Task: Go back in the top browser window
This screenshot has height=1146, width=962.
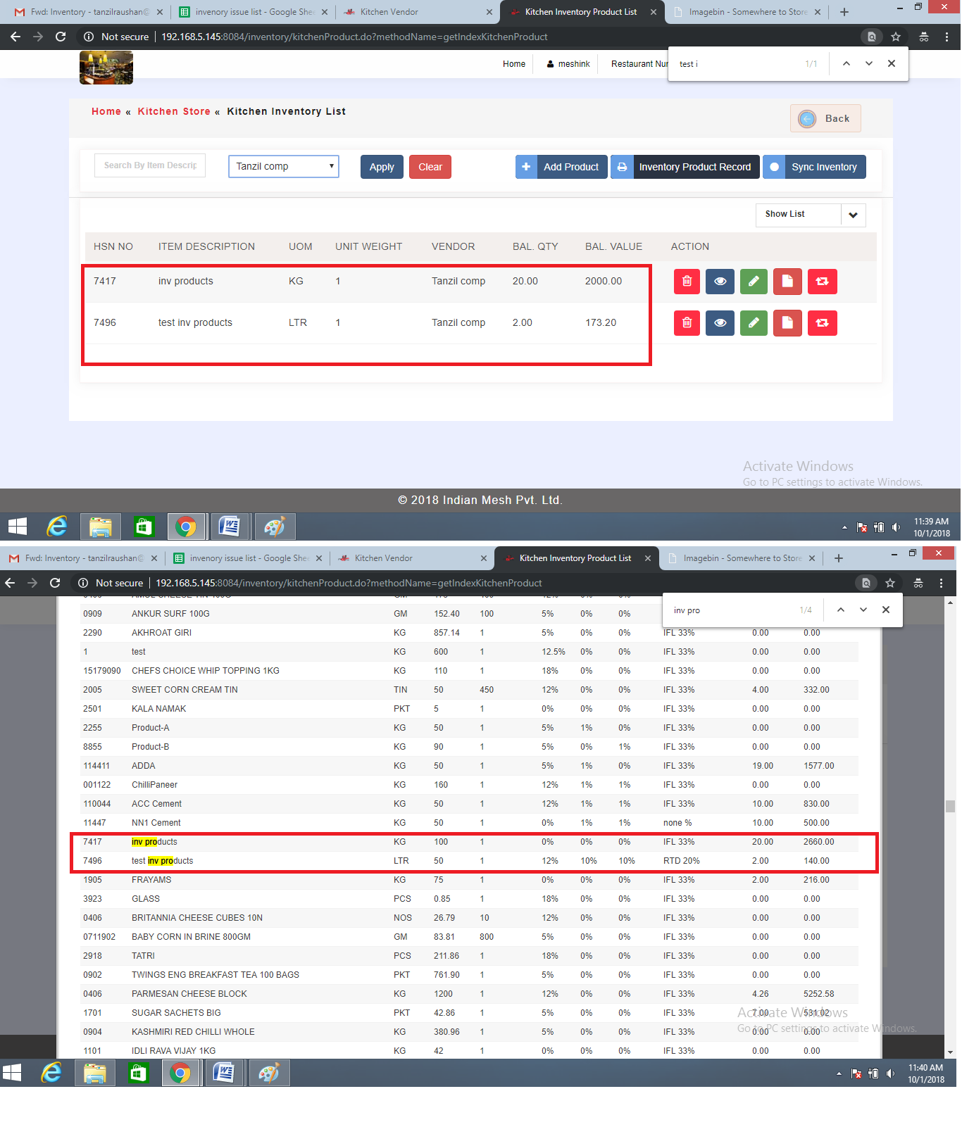Action: point(15,37)
